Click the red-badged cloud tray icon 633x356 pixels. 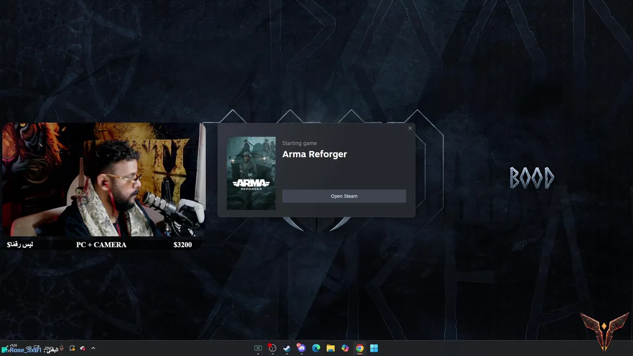[83, 348]
